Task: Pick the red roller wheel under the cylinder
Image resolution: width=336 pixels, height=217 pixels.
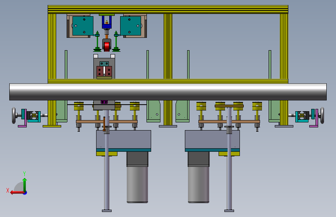Action: click(107, 47)
